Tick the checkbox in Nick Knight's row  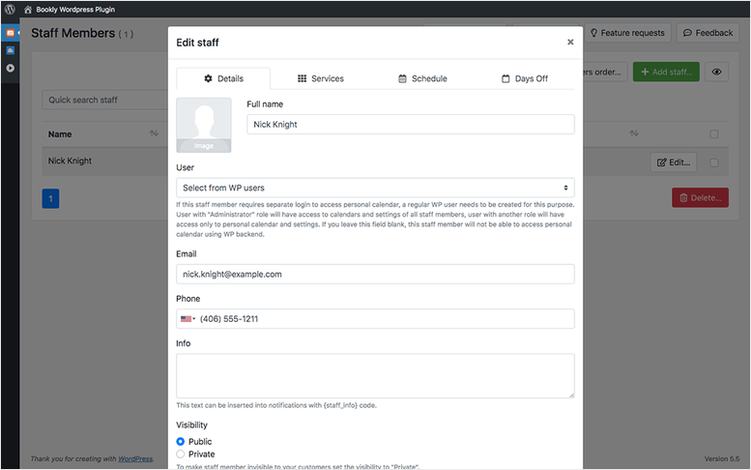point(713,162)
